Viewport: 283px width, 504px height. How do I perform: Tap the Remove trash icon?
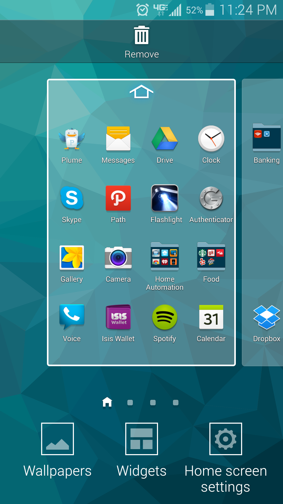pos(141,35)
